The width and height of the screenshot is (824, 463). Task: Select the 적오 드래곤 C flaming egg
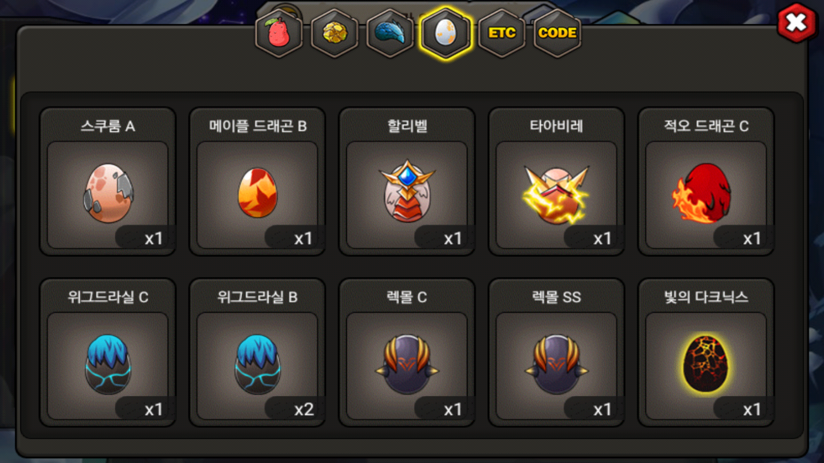click(706, 181)
